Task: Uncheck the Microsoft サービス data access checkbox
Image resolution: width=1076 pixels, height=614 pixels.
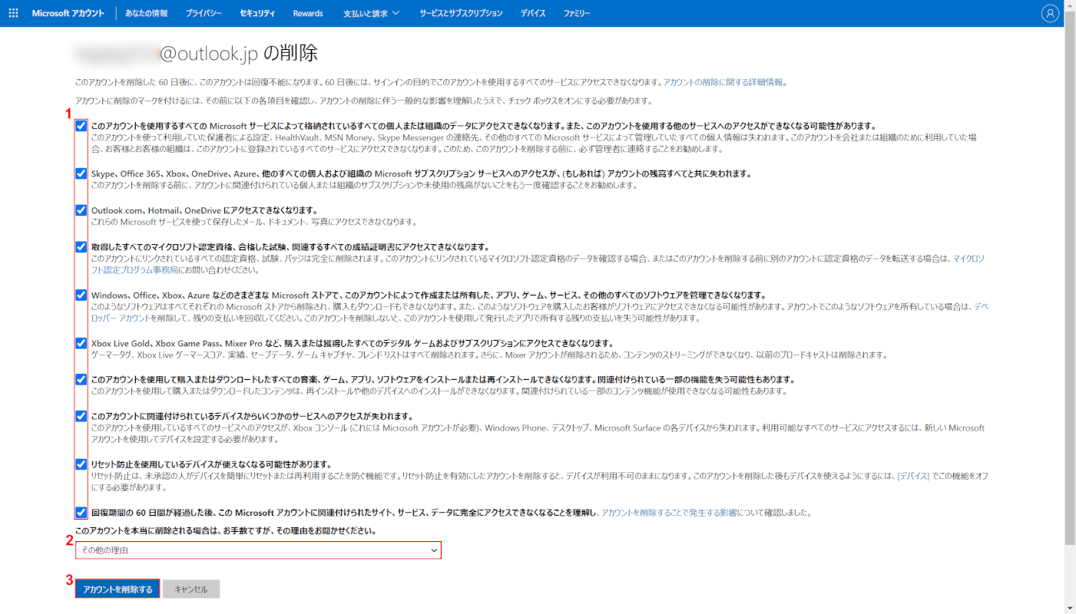Action: click(81, 126)
